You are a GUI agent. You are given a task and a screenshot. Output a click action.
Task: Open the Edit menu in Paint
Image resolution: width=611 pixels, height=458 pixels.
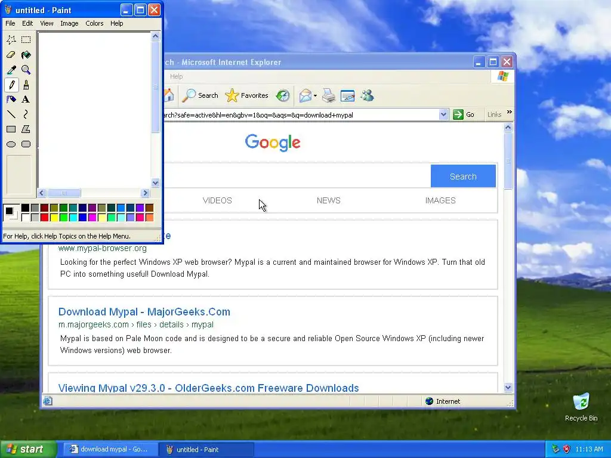tap(27, 23)
